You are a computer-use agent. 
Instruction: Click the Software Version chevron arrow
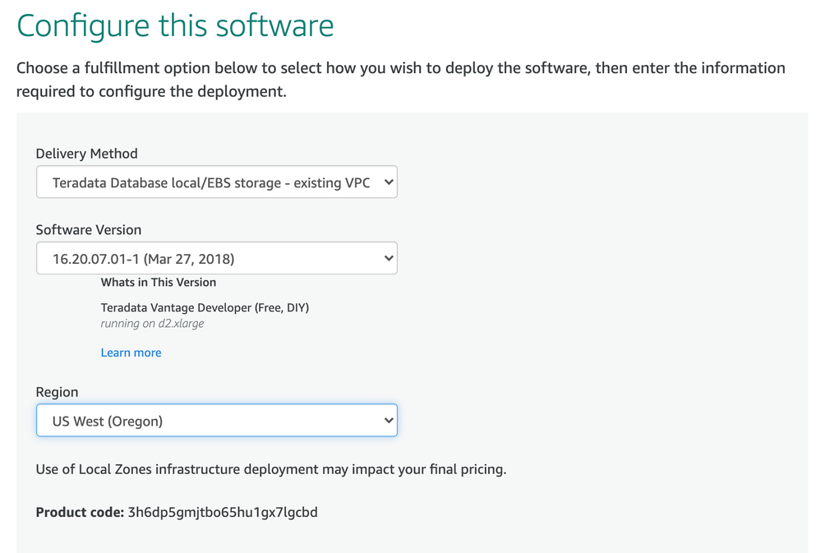389,259
